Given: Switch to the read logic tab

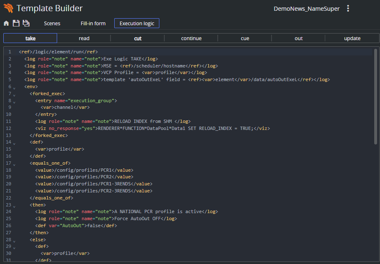Looking at the screenshot, I should click(84, 38).
